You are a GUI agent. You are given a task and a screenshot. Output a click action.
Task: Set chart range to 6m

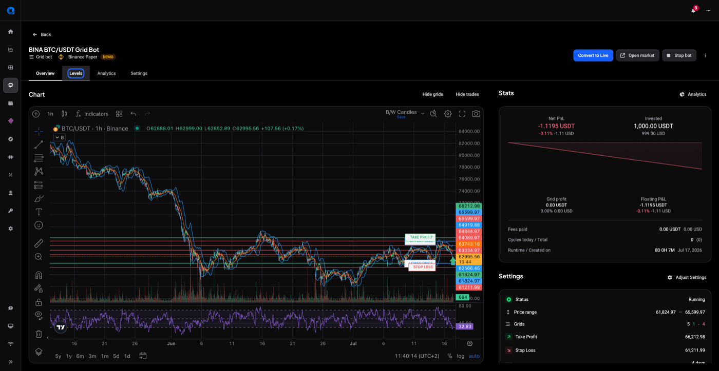click(80, 356)
